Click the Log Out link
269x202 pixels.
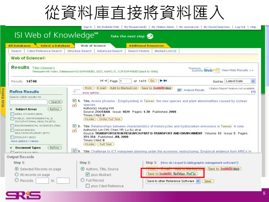click(240, 27)
